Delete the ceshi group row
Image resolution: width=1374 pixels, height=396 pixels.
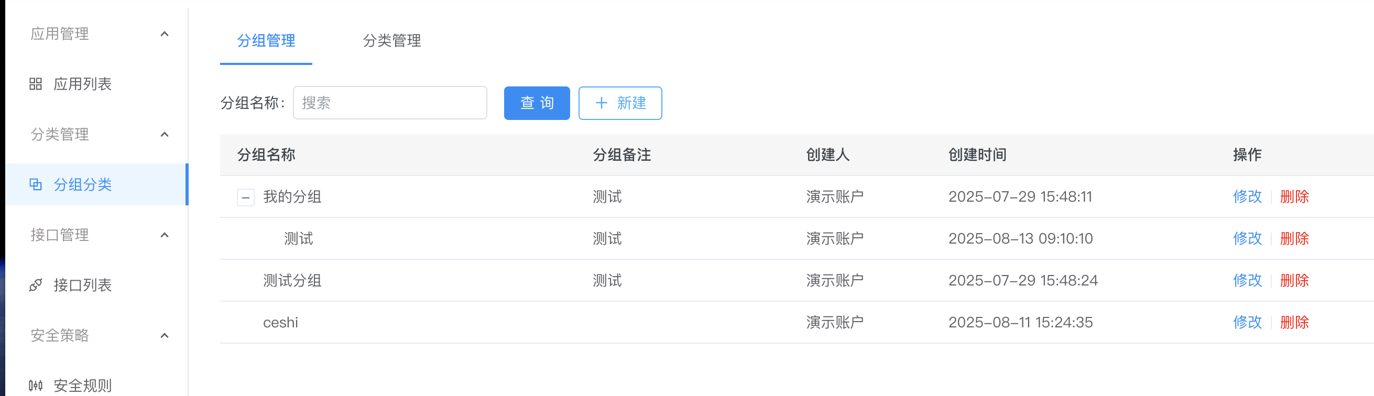point(1294,323)
